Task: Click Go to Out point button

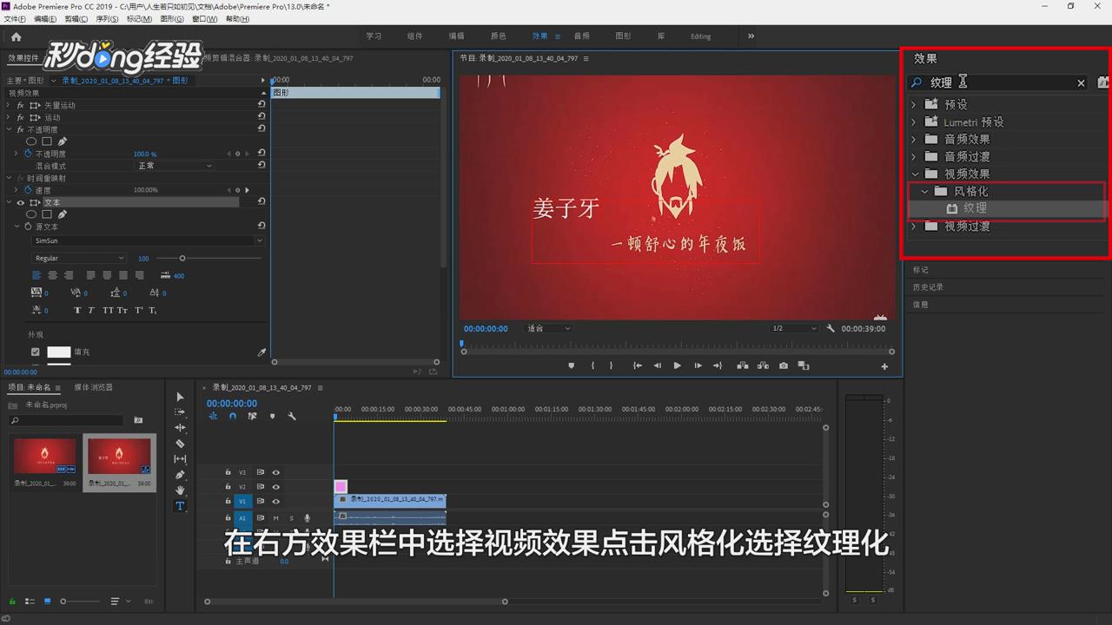Action: point(718,365)
